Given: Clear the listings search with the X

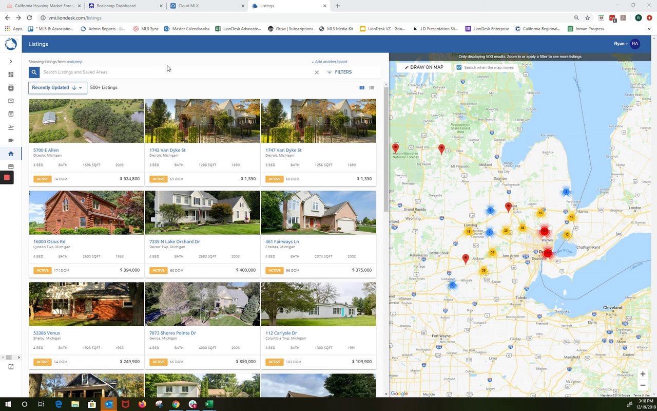Looking at the screenshot, I should [317, 72].
